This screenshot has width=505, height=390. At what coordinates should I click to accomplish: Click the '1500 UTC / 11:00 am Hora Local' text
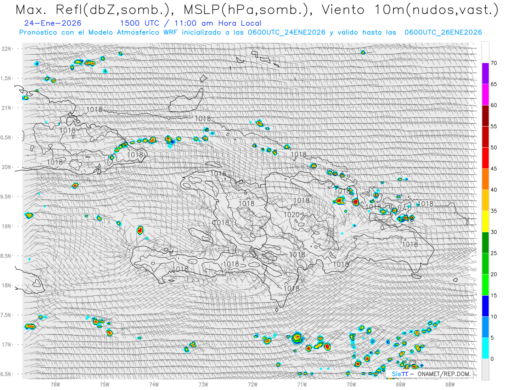coord(191,24)
